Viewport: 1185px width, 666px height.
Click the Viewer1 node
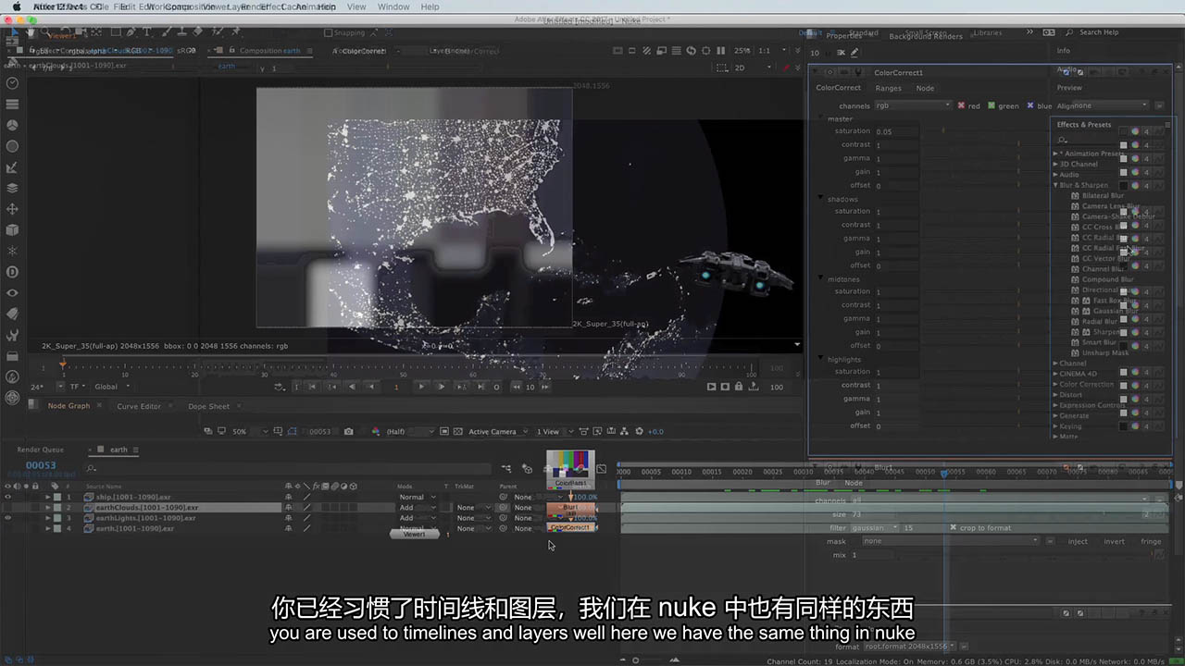(x=414, y=534)
